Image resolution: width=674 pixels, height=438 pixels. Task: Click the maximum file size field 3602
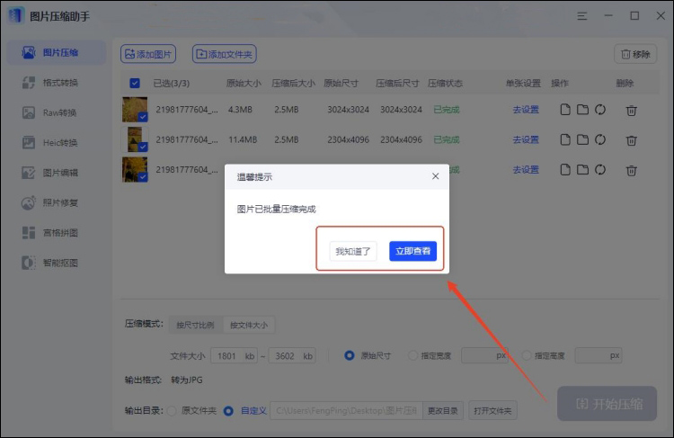(x=292, y=356)
